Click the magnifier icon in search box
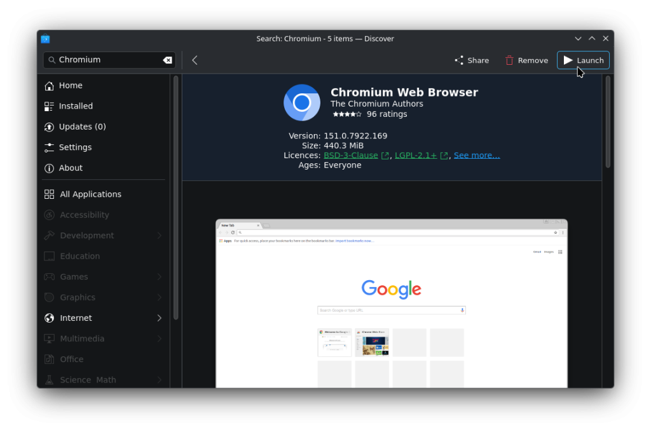651x432 pixels. click(52, 60)
